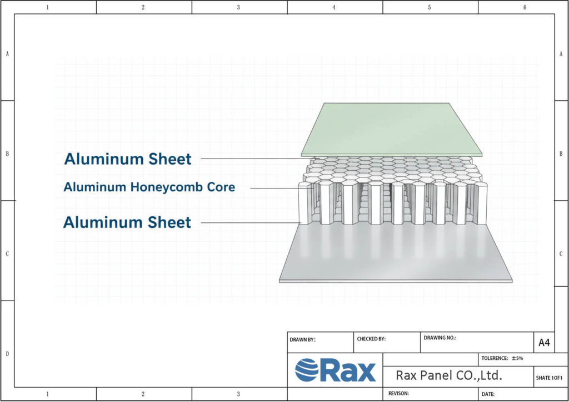The image size is (569, 402).
Task: Click the Rax globe logo icon
Action: coord(306,370)
